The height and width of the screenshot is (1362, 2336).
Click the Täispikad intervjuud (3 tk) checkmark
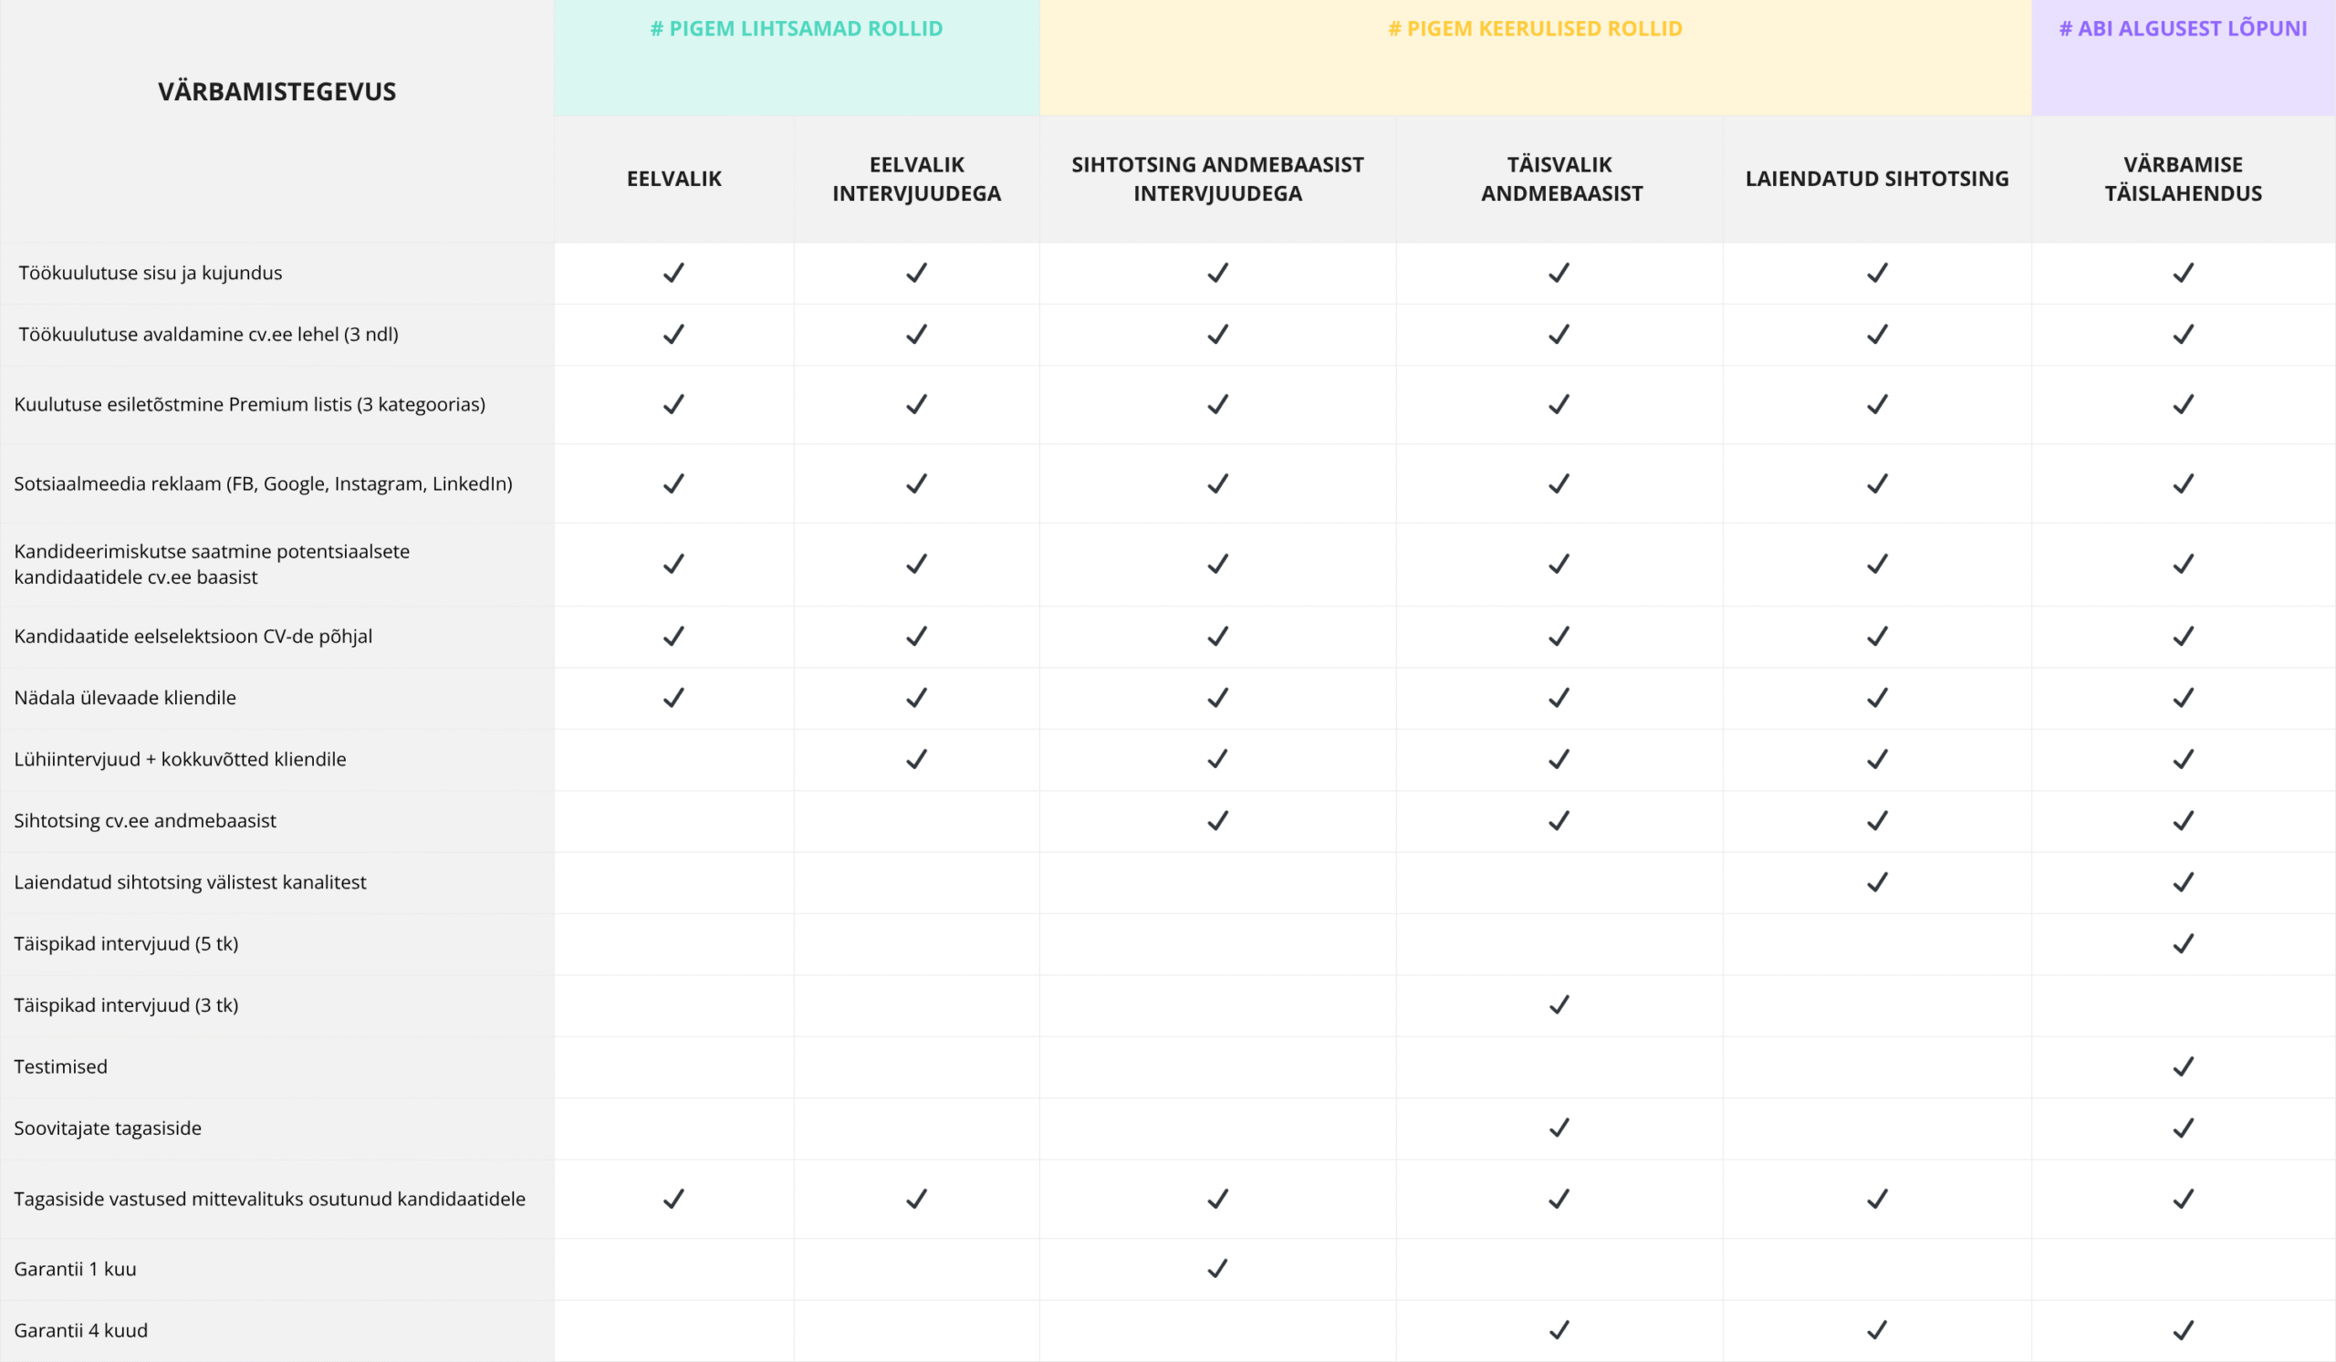click(x=1559, y=1004)
